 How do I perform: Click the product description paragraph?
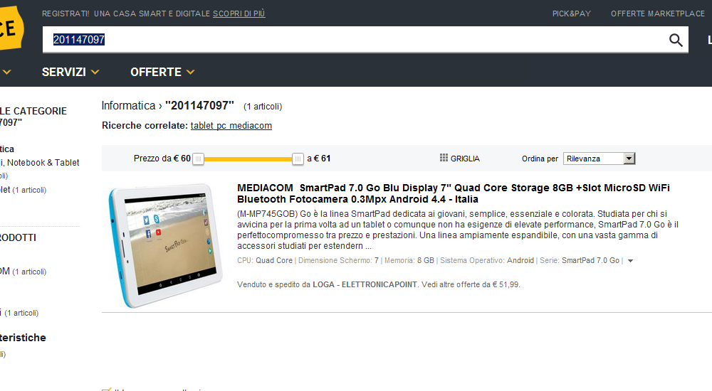click(458, 230)
